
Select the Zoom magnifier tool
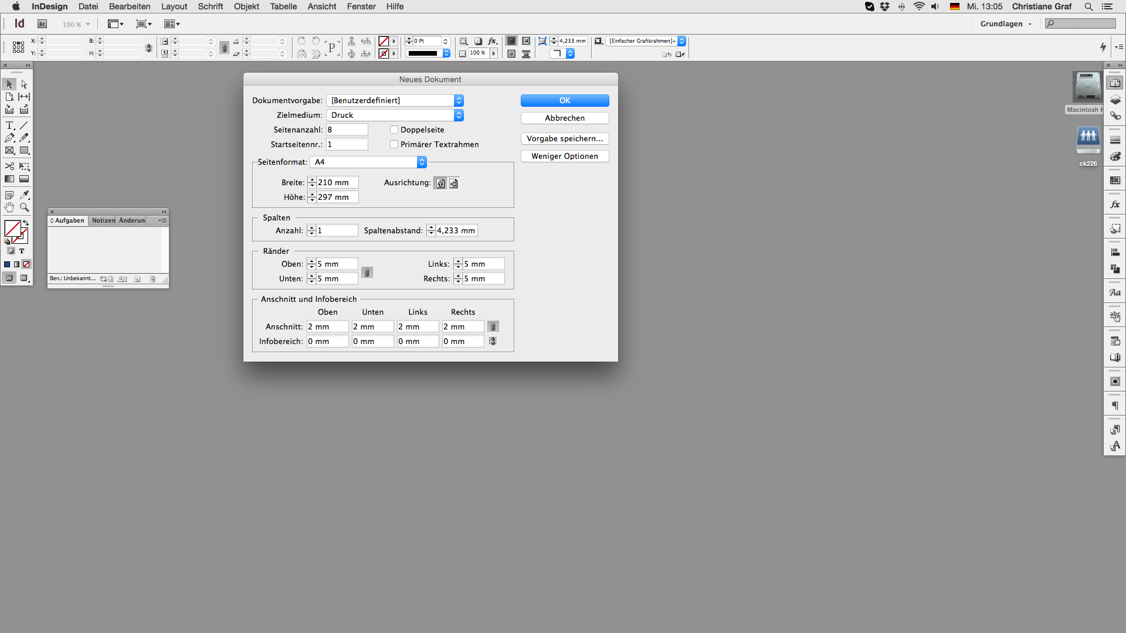tap(24, 207)
